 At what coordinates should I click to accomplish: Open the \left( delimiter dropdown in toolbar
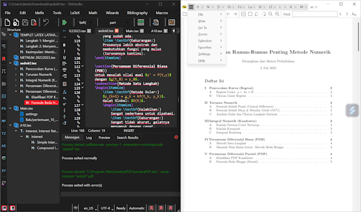[x=85, y=23]
